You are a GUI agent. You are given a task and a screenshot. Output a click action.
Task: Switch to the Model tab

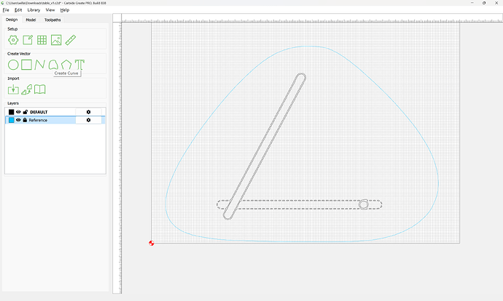pos(31,20)
